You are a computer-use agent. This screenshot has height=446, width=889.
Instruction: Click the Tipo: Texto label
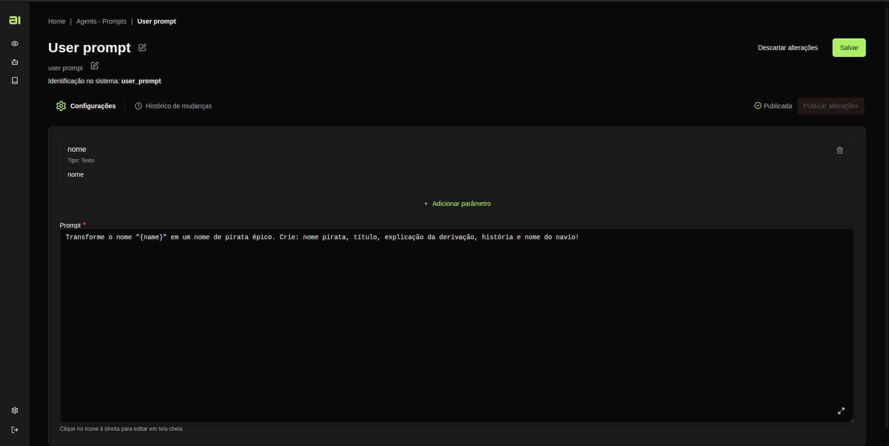81,161
